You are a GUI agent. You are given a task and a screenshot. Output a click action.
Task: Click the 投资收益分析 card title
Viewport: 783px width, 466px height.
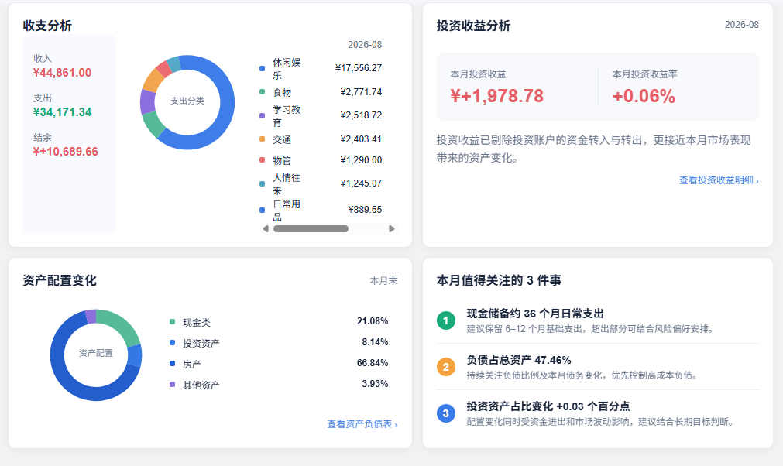473,26
